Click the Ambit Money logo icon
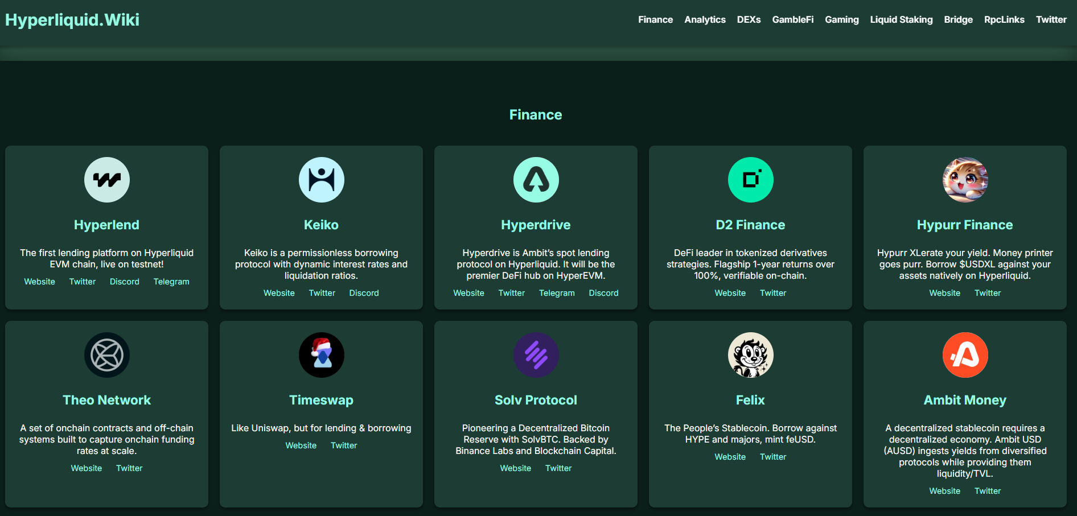 click(965, 355)
